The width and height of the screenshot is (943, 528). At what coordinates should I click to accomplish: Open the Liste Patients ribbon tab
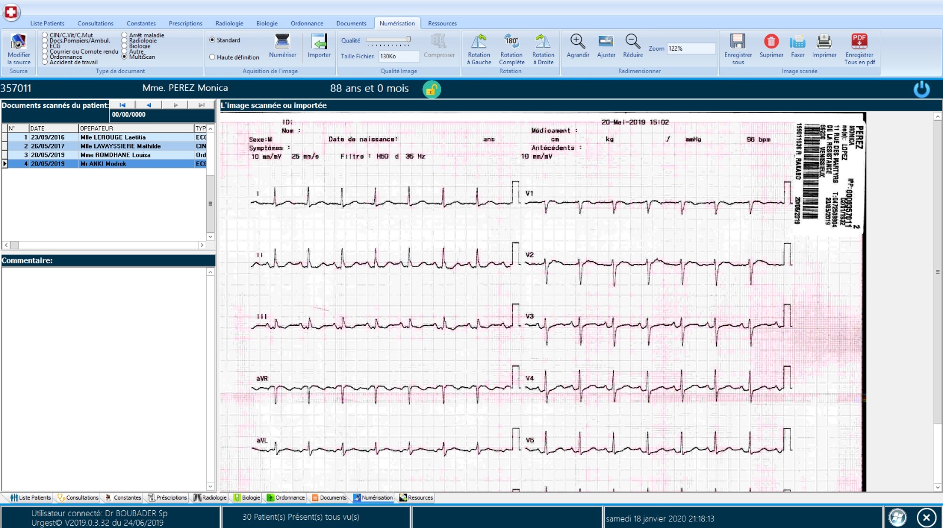point(47,24)
